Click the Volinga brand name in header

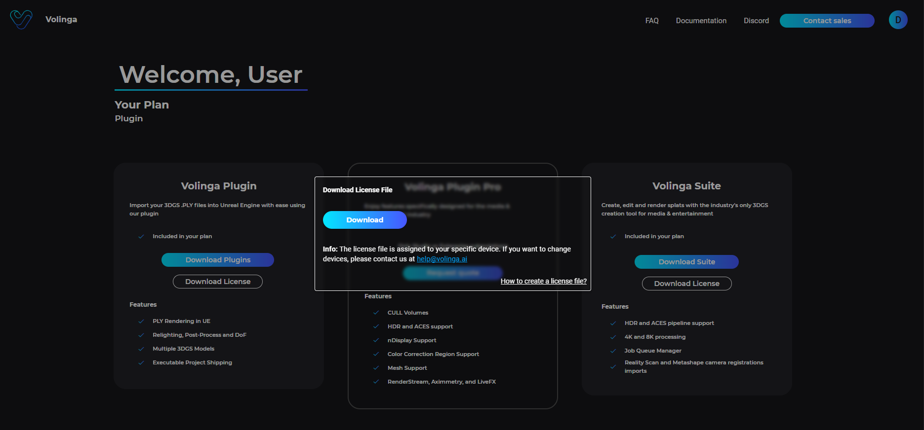[61, 19]
